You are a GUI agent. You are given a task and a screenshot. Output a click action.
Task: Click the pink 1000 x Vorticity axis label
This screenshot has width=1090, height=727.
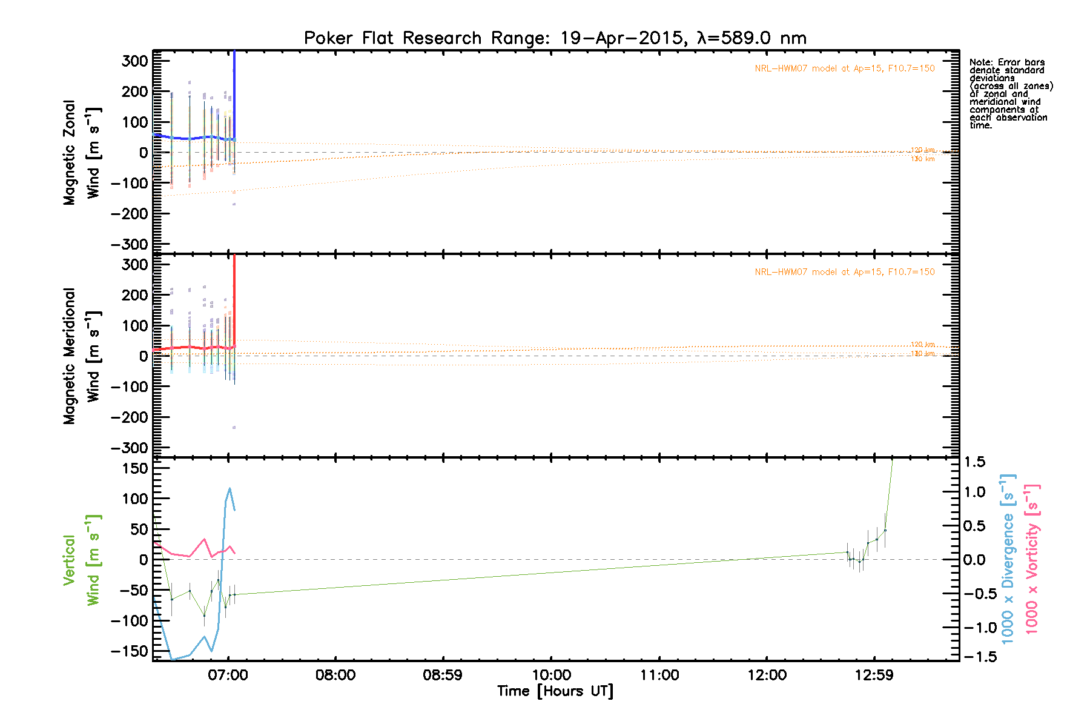pos(1032,559)
